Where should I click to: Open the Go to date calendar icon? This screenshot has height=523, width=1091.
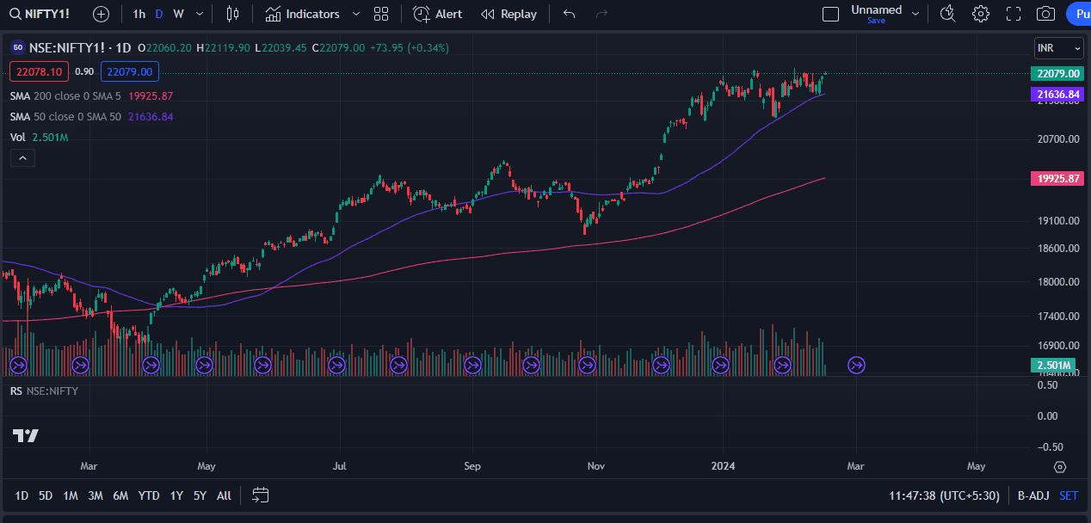point(261,495)
